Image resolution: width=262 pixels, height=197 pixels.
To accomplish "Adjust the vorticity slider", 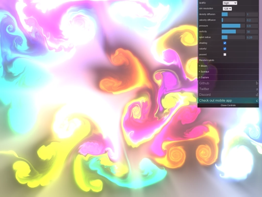I will coord(233,32).
